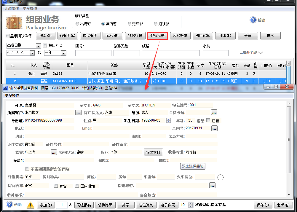This screenshot has width=297, height=212.
Task: Click the yellow warning triangle icon
Action: 30,205
